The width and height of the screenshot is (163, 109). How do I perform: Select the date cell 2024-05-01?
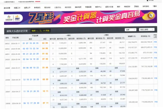(16, 68)
